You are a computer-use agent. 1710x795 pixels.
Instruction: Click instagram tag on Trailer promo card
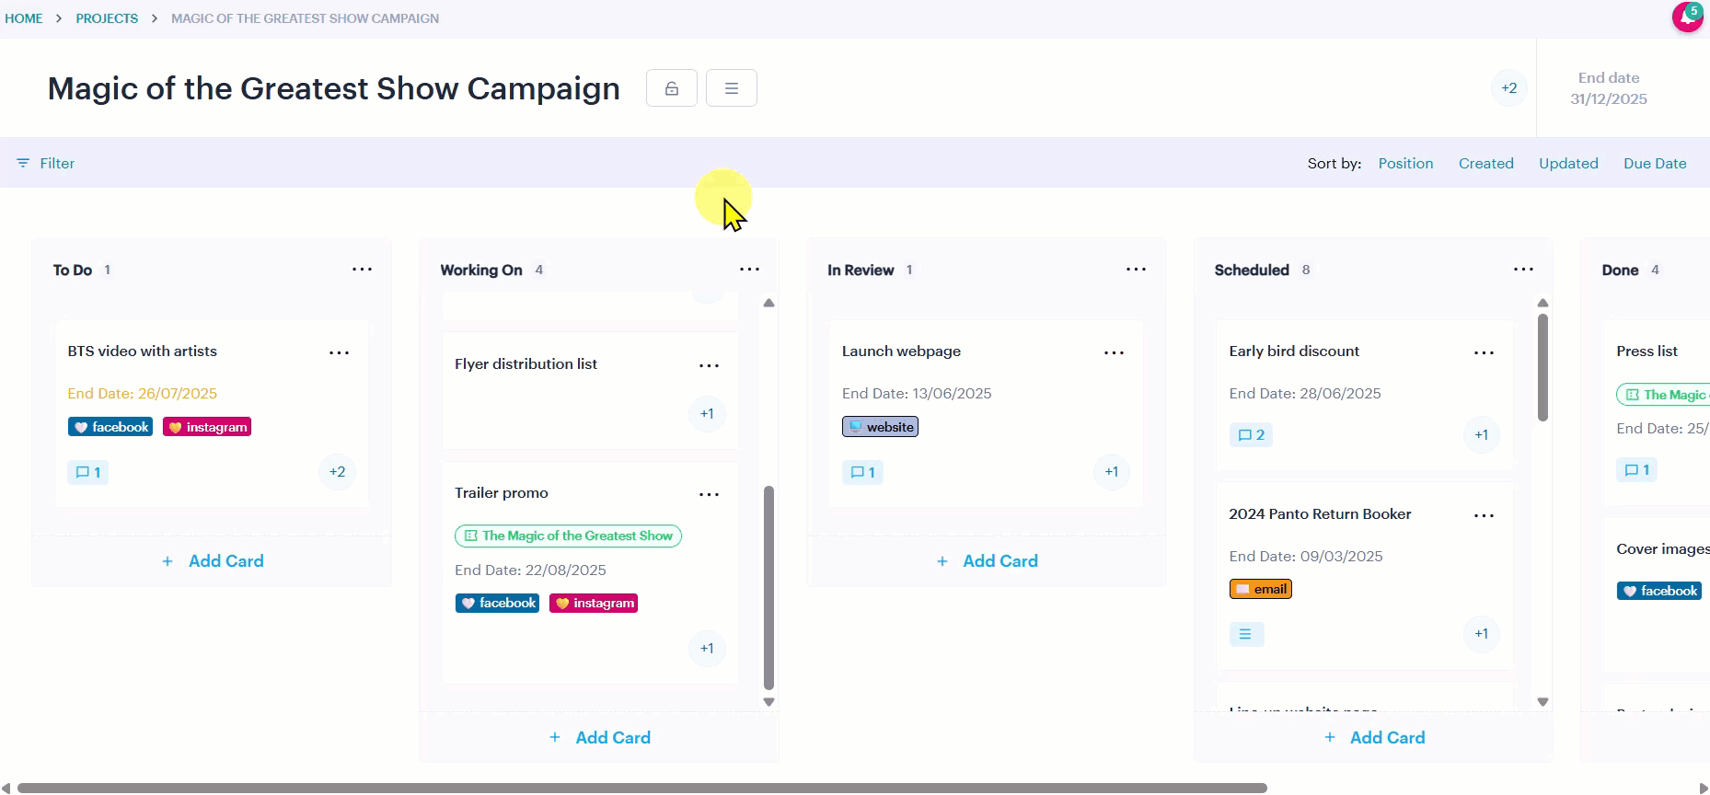(594, 603)
